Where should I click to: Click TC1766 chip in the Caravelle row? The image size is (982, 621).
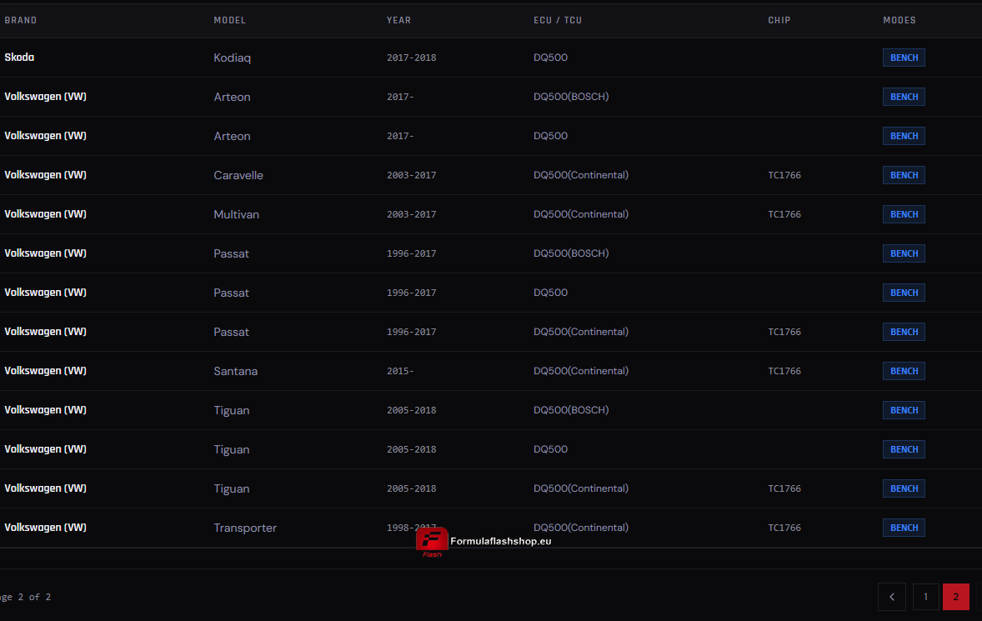(784, 175)
